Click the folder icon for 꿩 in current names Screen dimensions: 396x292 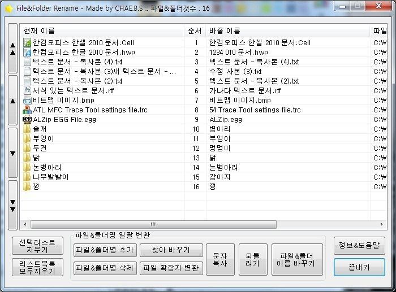(x=27, y=186)
